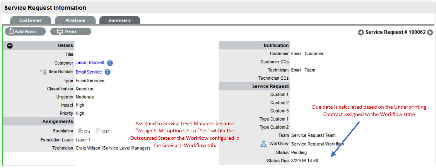Select the Classification value Question

pyautogui.click(x=84, y=89)
